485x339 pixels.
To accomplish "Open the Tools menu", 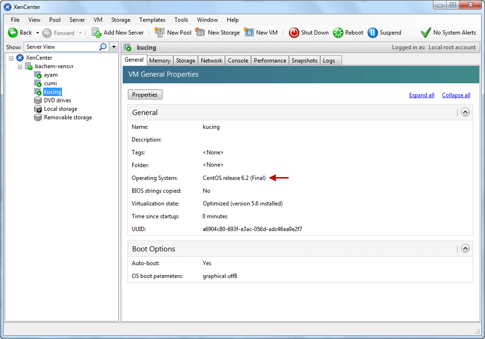I will tap(181, 20).
